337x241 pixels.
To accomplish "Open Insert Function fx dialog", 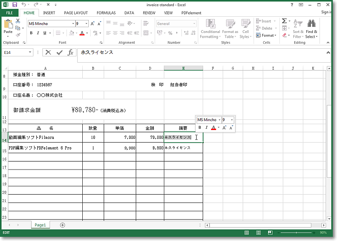I will pos(71,52).
